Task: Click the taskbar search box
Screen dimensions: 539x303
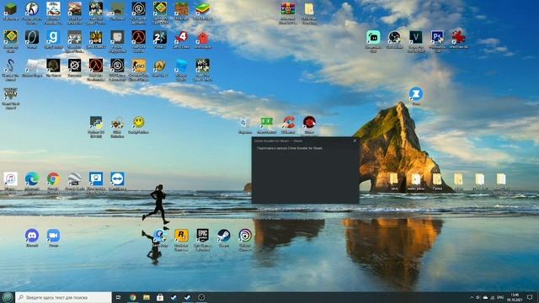Action: coord(63,297)
